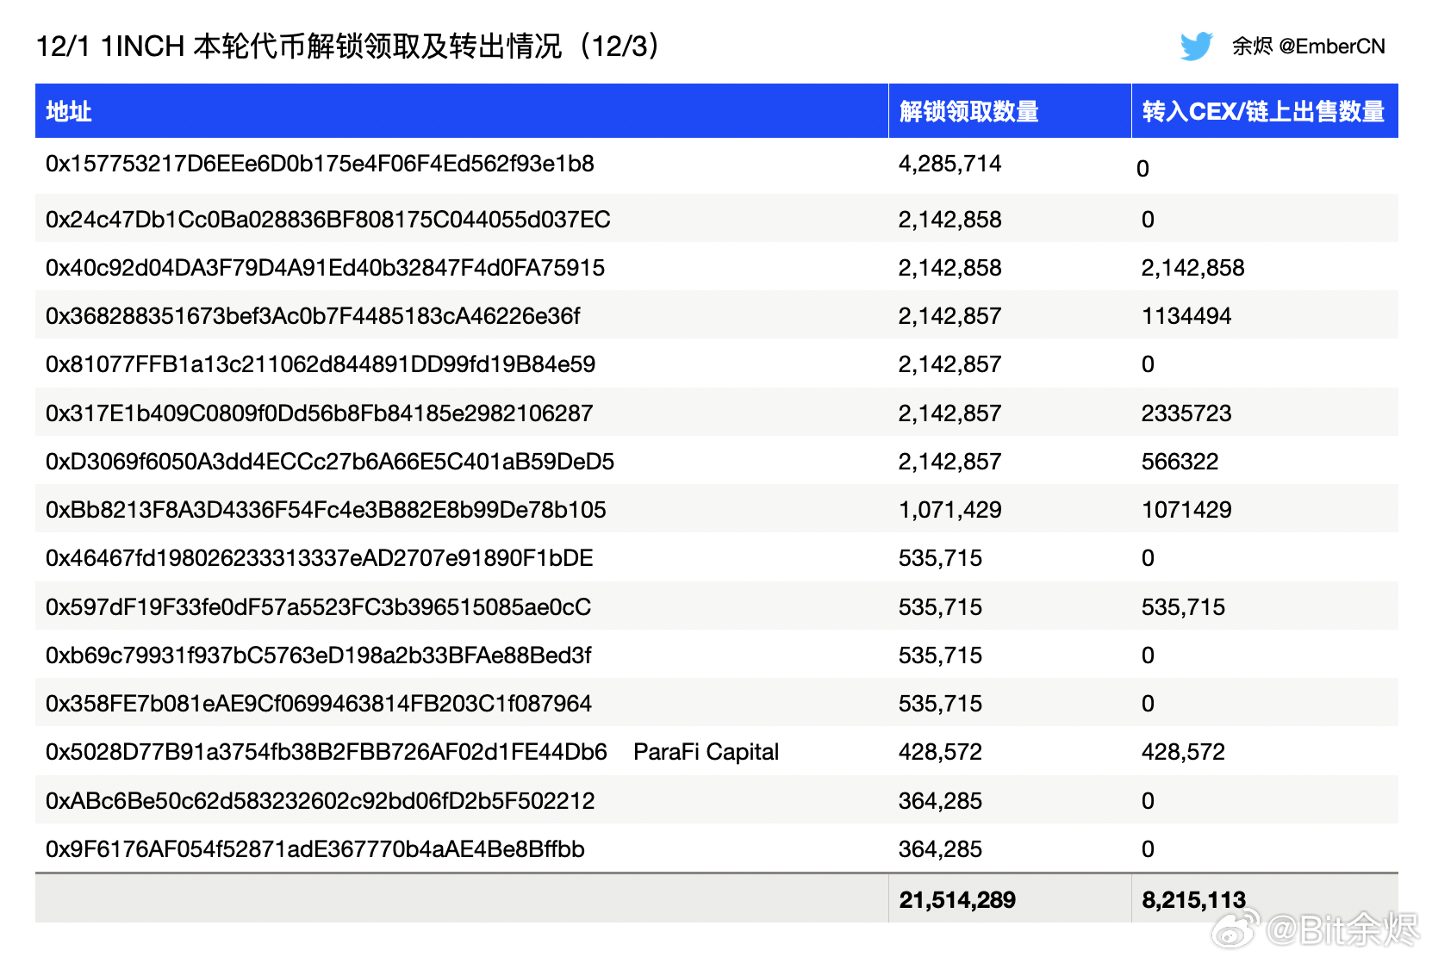Click the unlock amount 1,071,429

(x=949, y=510)
